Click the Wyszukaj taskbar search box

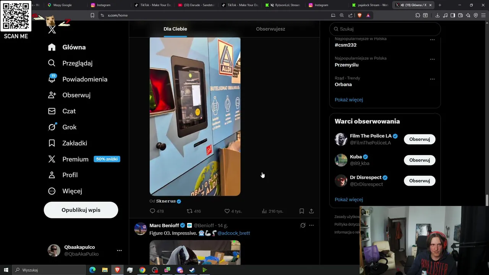pos(49,270)
